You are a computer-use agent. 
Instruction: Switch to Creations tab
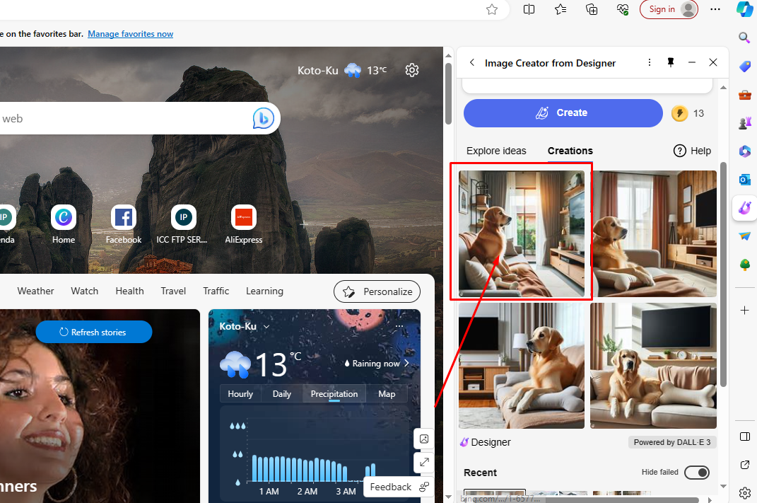point(570,151)
